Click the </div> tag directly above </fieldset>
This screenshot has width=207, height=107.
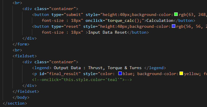tap(30, 86)
